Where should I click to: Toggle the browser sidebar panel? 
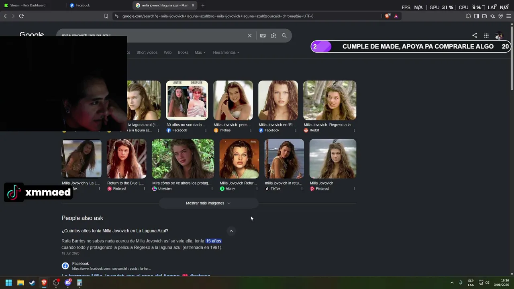point(476,16)
